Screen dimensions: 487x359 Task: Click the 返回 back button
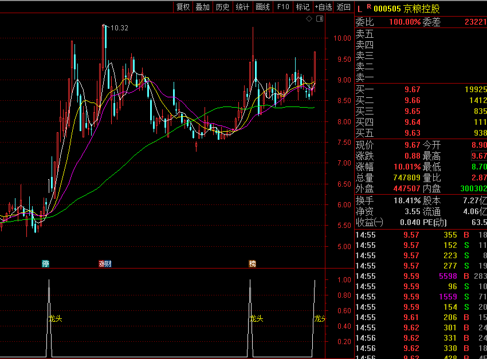click(x=344, y=7)
